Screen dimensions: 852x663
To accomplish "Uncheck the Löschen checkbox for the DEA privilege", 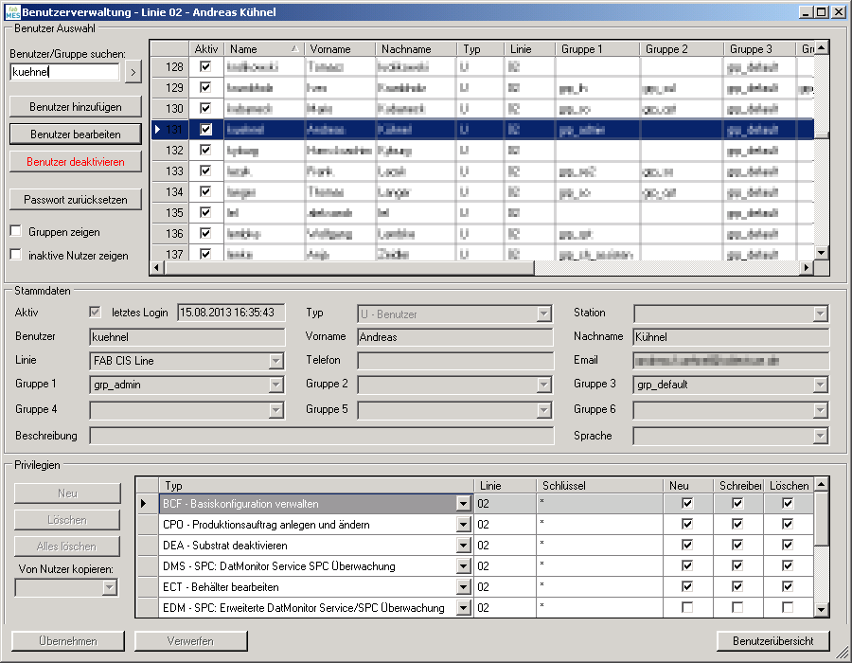I will pyautogui.click(x=788, y=546).
